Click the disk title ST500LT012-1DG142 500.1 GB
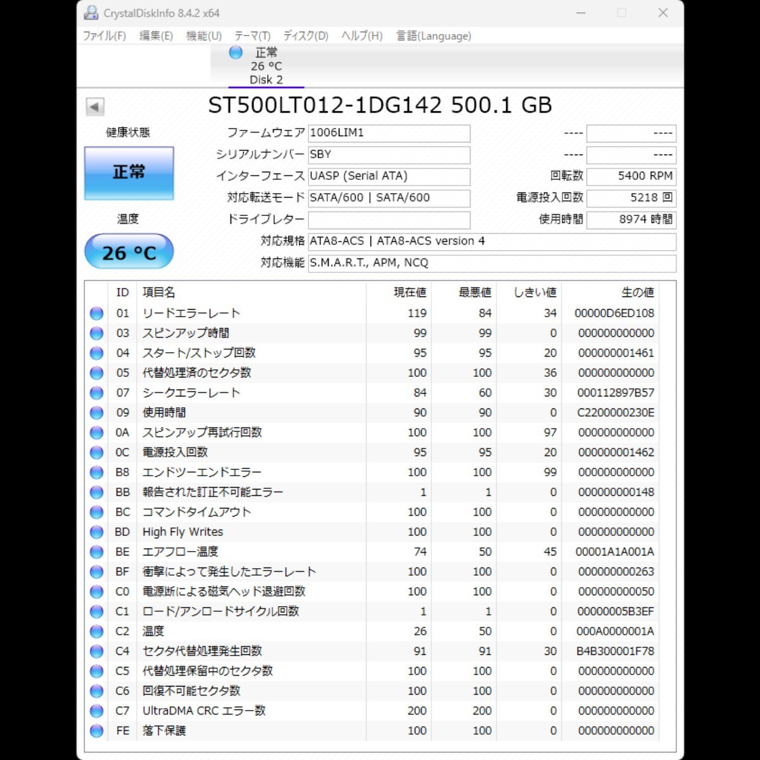Image resolution: width=760 pixels, height=760 pixels. point(380,105)
